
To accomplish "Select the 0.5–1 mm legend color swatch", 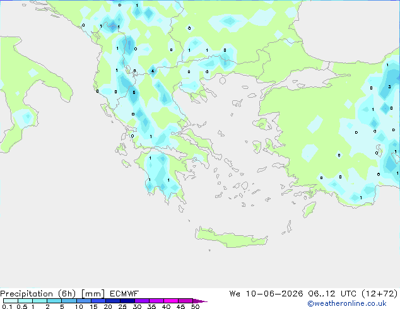I will tap(25, 301).
